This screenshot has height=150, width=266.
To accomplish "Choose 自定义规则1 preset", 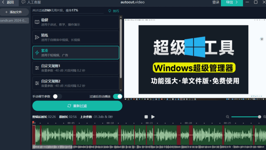I will (x=76, y=68).
